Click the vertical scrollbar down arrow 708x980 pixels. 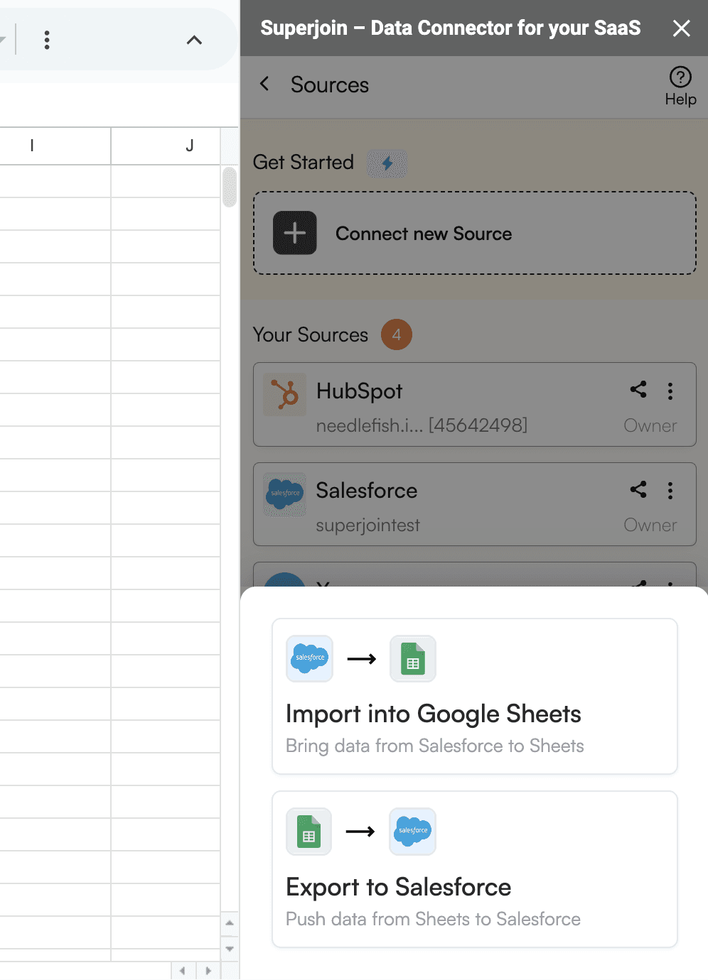(x=229, y=949)
